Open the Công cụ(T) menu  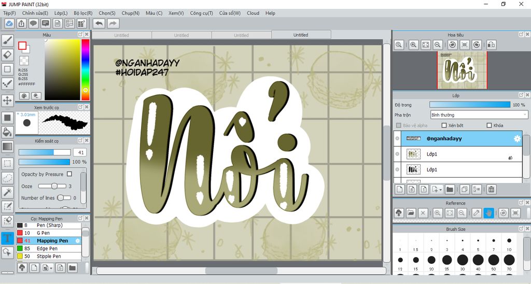coord(202,13)
